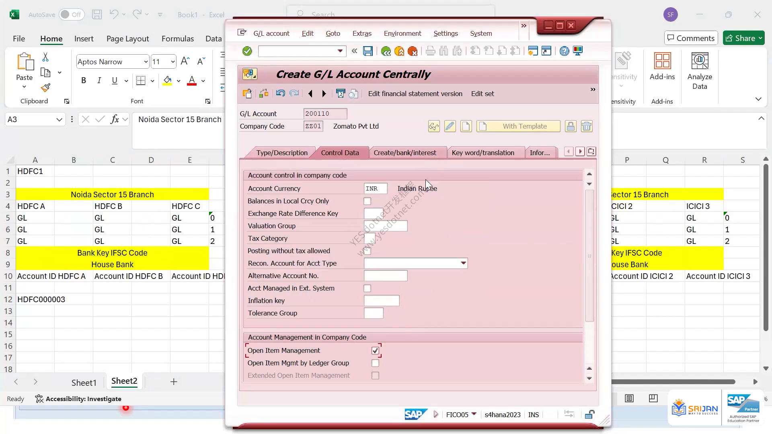The image size is (772, 434).
Task: Click the Tolerance Group input field
Action: point(374,313)
